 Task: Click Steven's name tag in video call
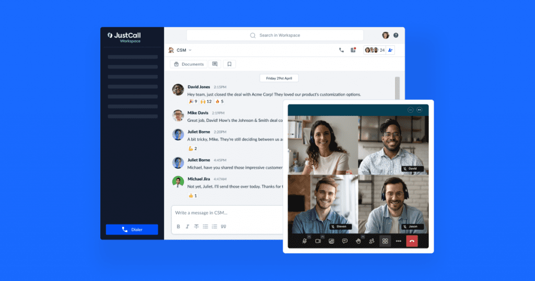(341, 227)
